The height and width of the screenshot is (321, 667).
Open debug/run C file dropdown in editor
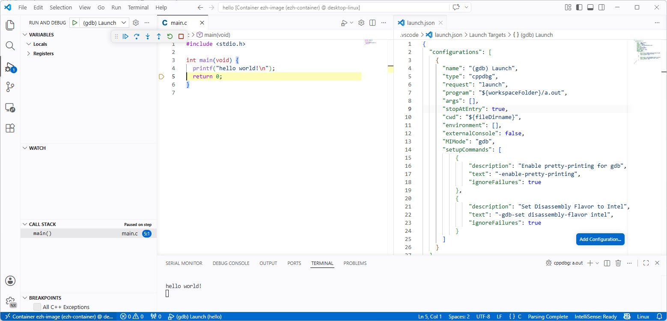352,23
